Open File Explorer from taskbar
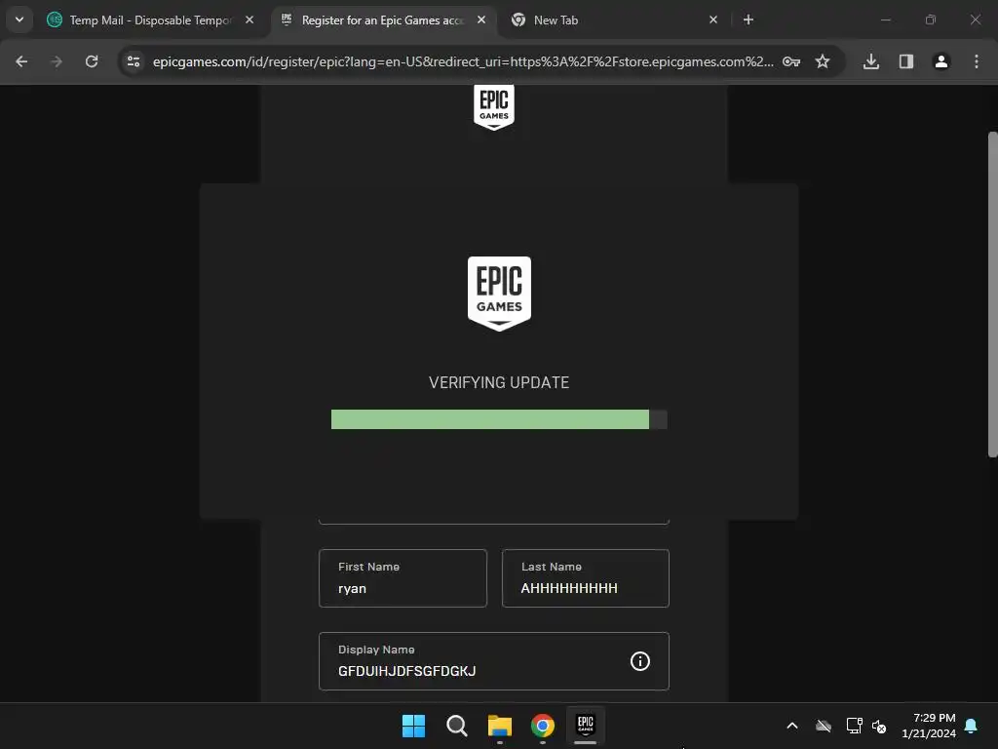 click(x=500, y=726)
